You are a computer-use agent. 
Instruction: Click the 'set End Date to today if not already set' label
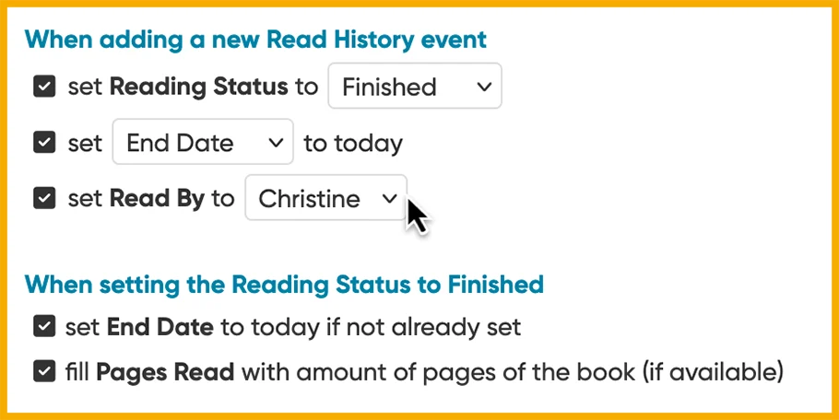(293, 326)
